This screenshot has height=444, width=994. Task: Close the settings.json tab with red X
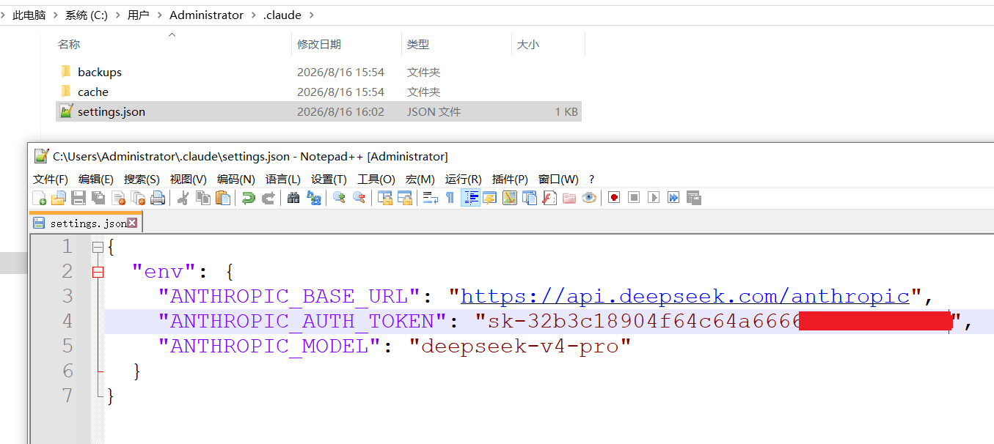[132, 223]
